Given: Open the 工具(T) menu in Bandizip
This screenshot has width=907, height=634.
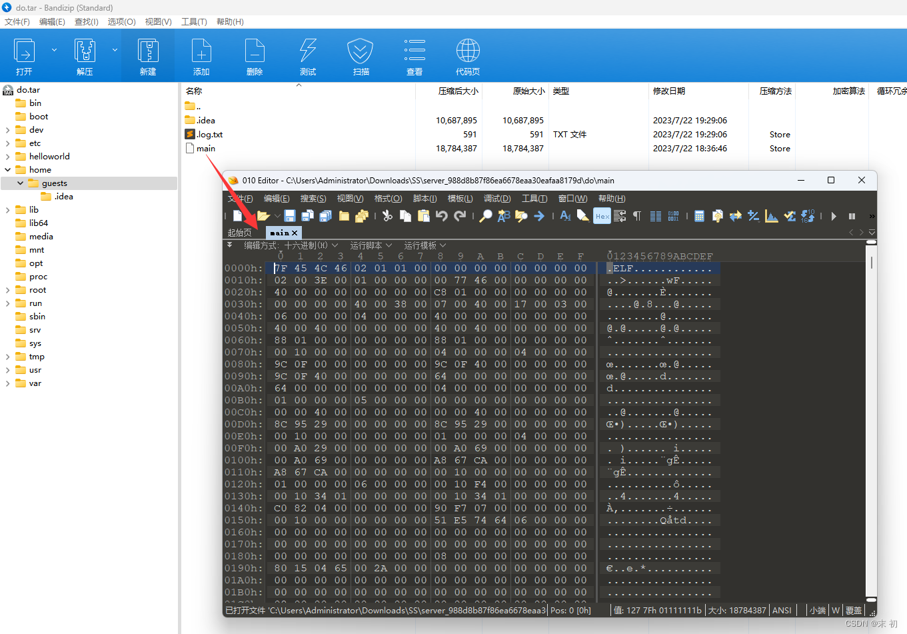Looking at the screenshot, I should [194, 22].
